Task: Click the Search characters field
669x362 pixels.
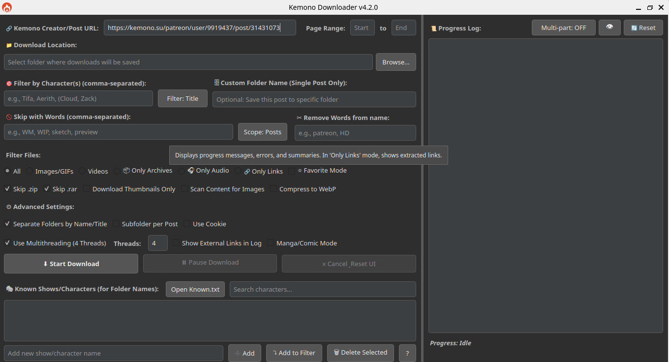Action: 322,289
